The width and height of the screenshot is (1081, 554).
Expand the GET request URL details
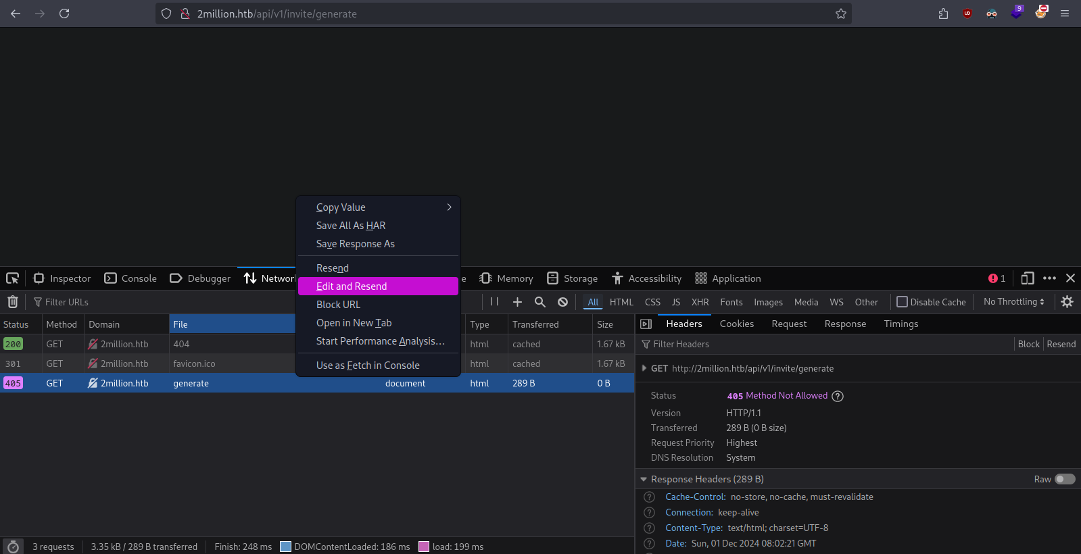pos(644,368)
